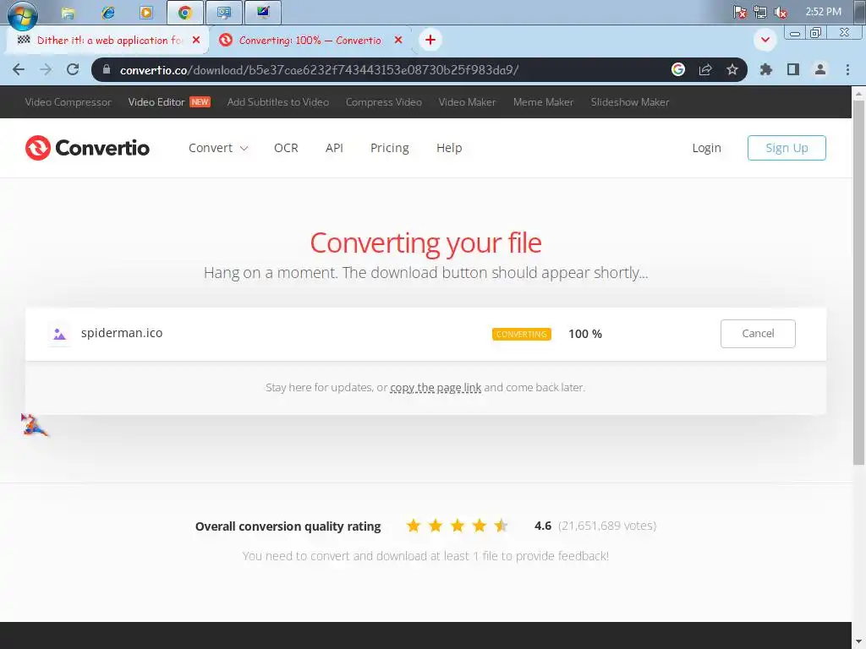Image resolution: width=866 pixels, height=649 pixels.
Task: Click the first rating star
Action: [413, 526]
